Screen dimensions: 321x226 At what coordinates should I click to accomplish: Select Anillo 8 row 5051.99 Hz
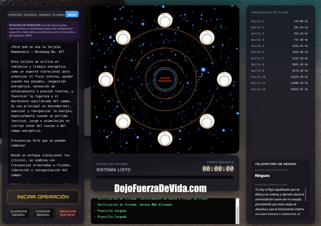(280, 65)
